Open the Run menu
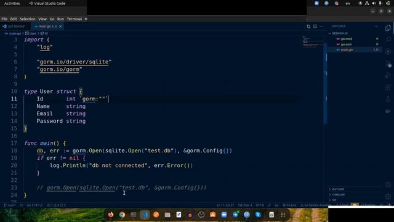The width and height of the screenshot is (394, 222). (x=60, y=19)
